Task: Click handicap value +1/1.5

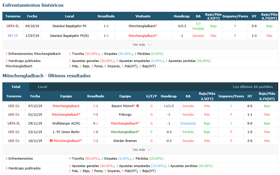Action: click(169, 106)
